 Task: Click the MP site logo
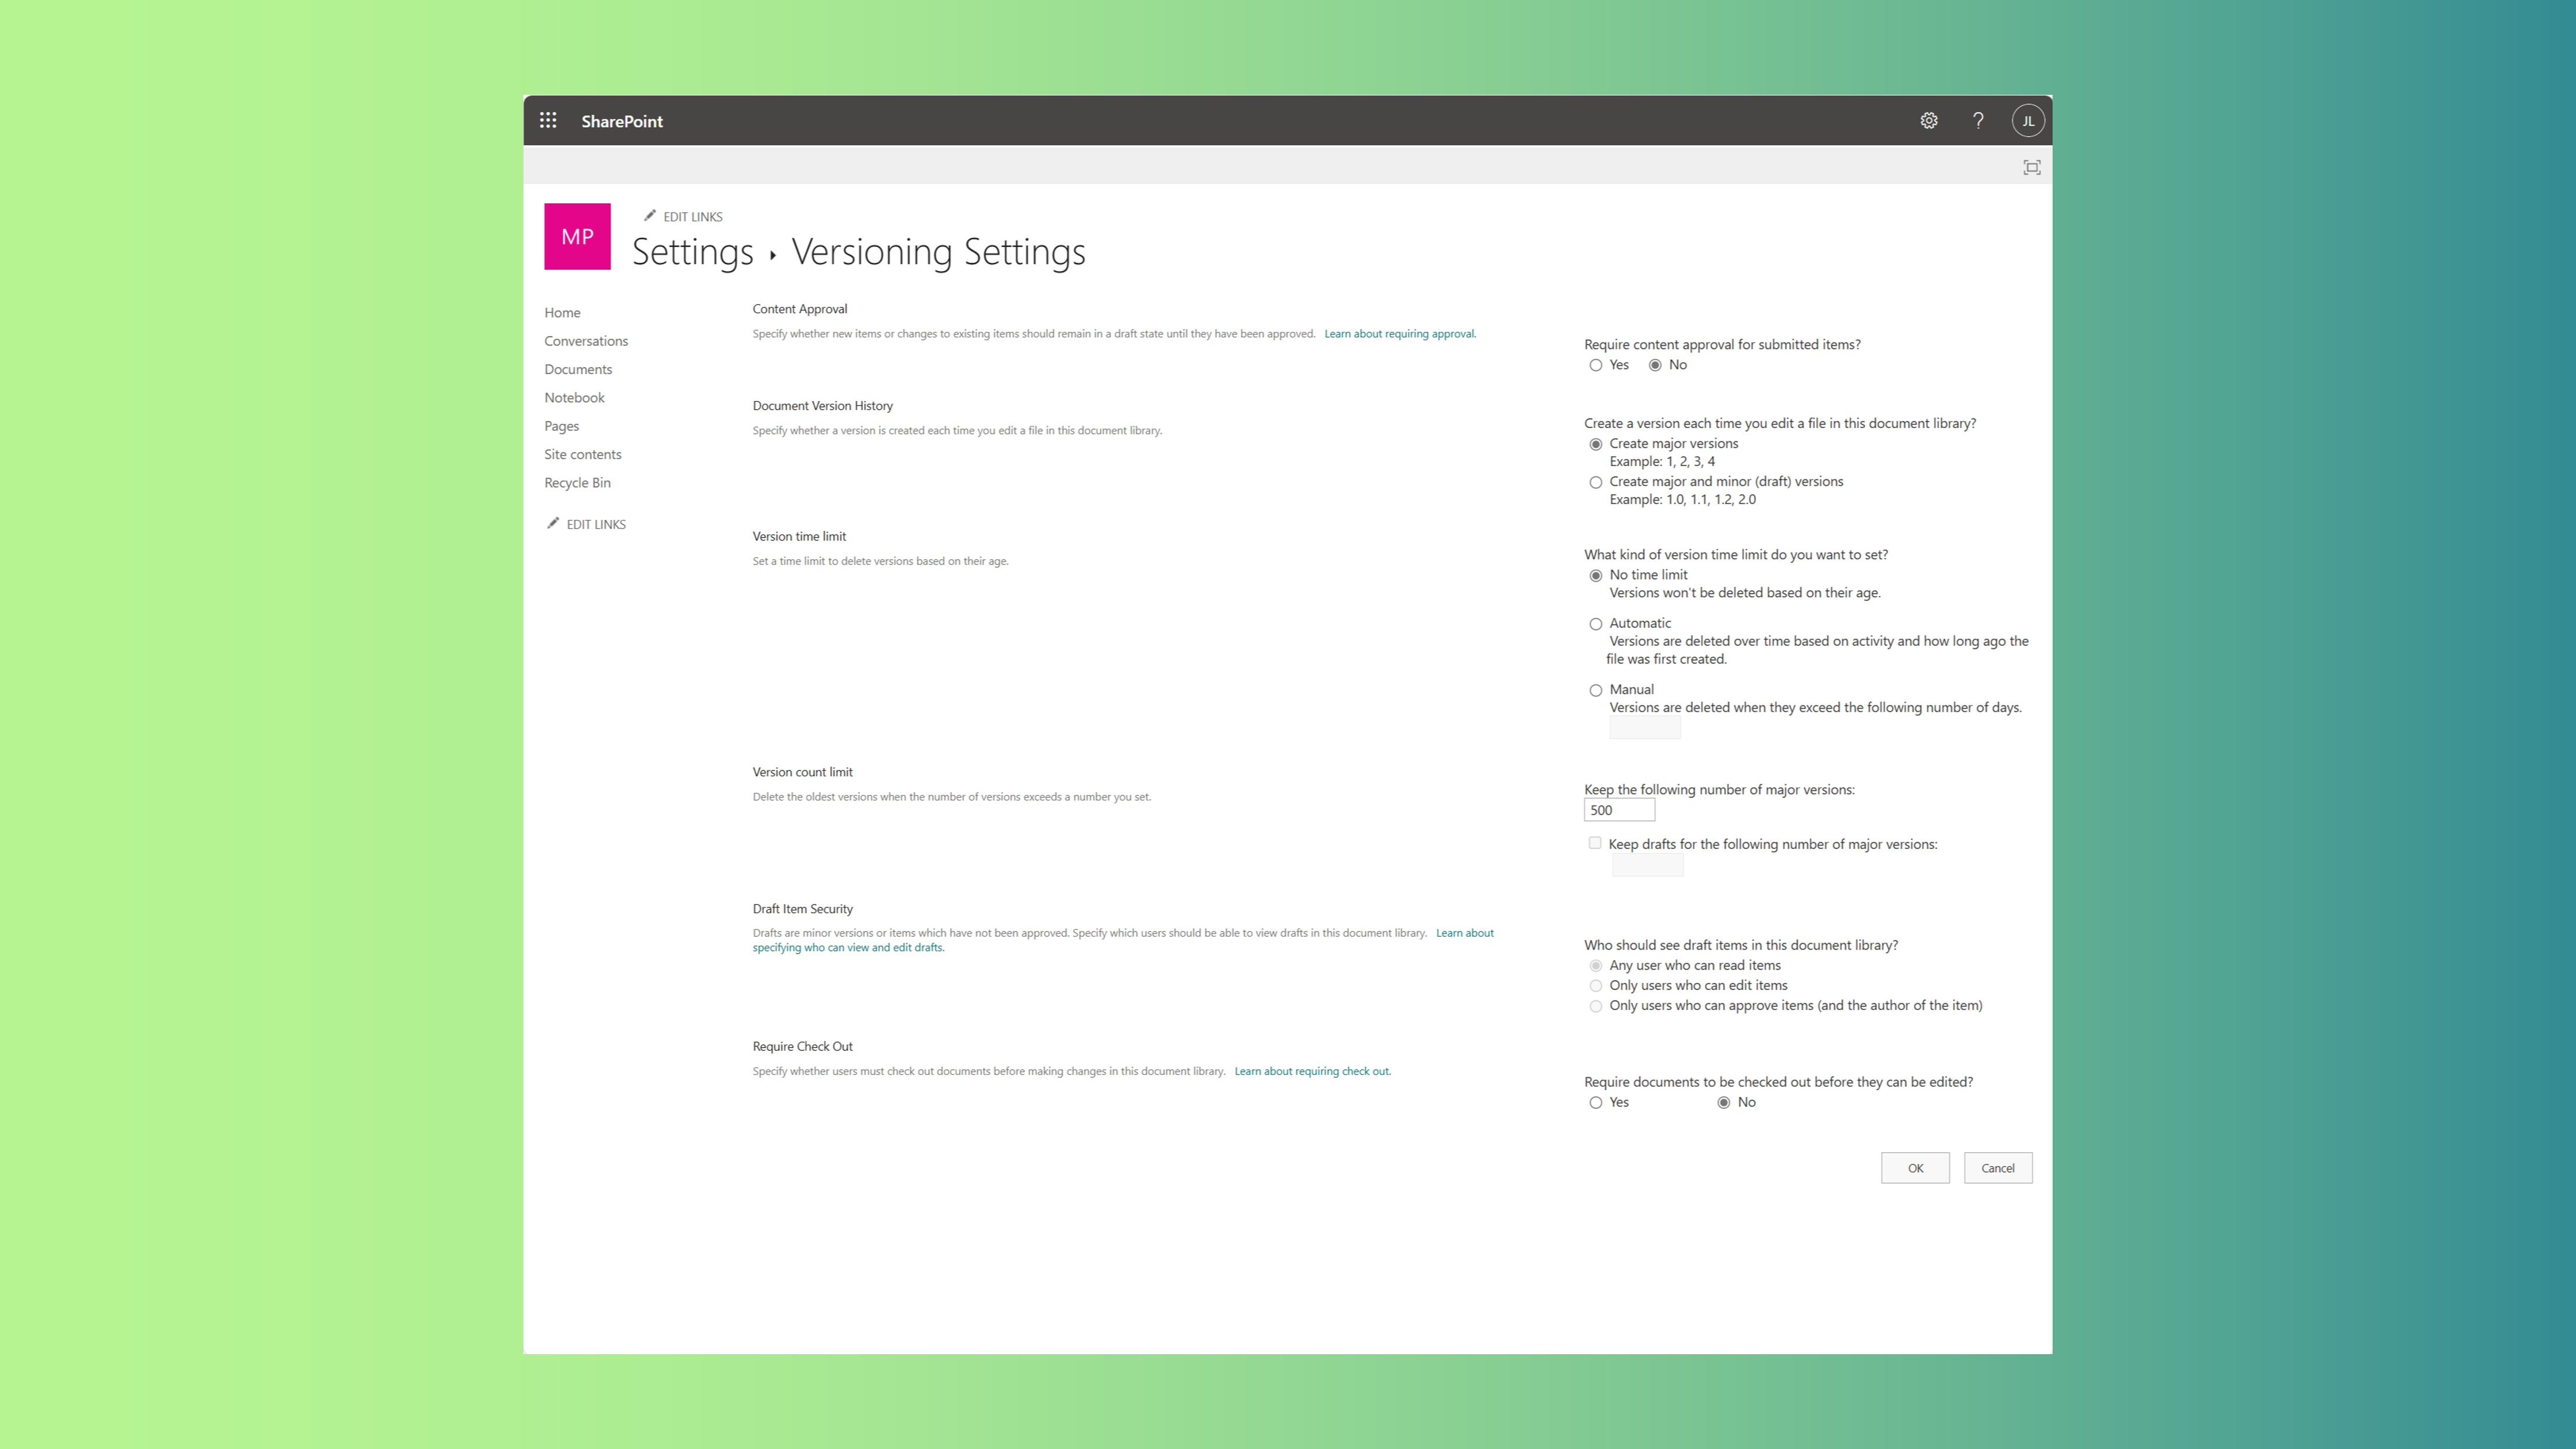(x=577, y=236)
